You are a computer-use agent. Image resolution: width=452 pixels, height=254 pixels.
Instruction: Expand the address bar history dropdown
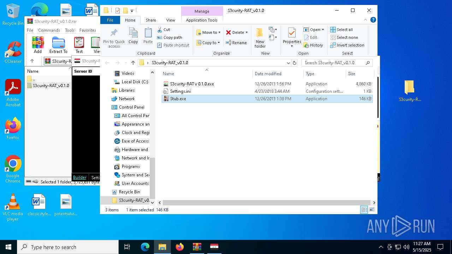(289, 63)
